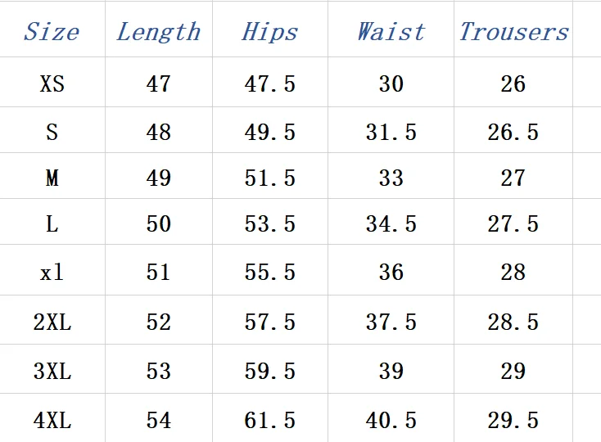Select the 2XL size cell
601x442 pixels.
coord(52,322)
